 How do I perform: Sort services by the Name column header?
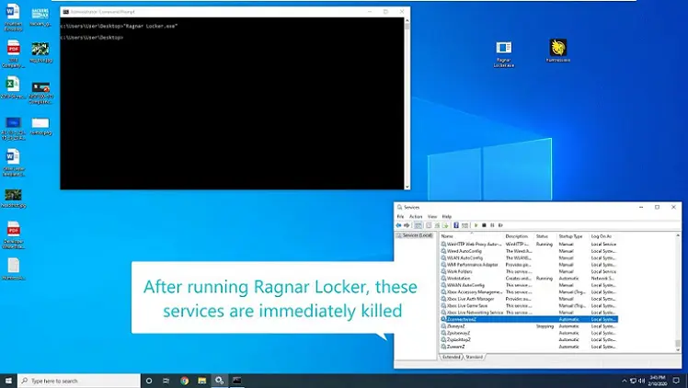pos(471,236)
